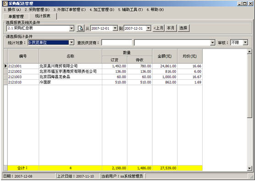This screenshot has height=181, width=255.
Task: Click the amount cell 1,000.00
Action: coord(165,77)
